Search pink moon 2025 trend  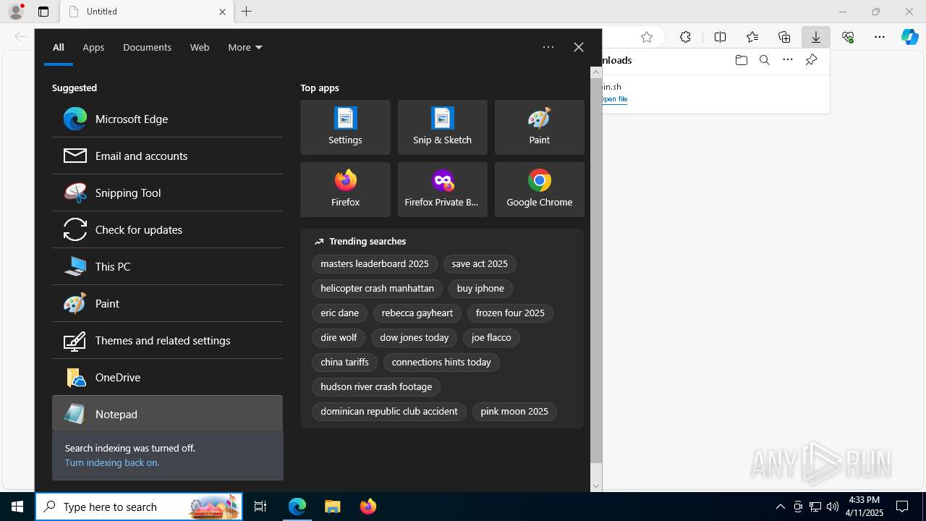pyautogui.click(x=514, y=412)
